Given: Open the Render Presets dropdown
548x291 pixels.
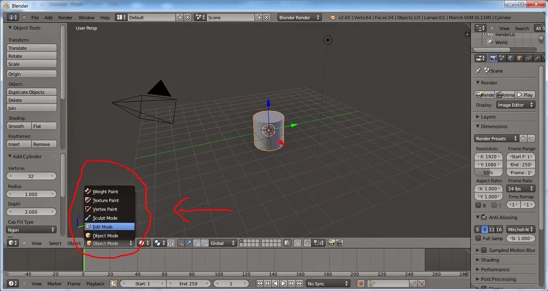Looking at the screenshot, I should click(497, 138).
